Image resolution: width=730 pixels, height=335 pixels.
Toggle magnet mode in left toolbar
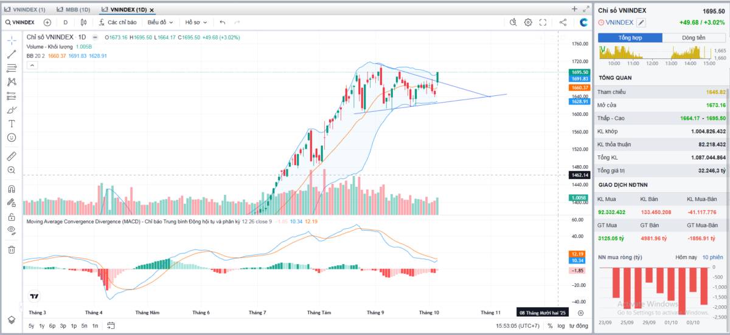click(12, 189)
